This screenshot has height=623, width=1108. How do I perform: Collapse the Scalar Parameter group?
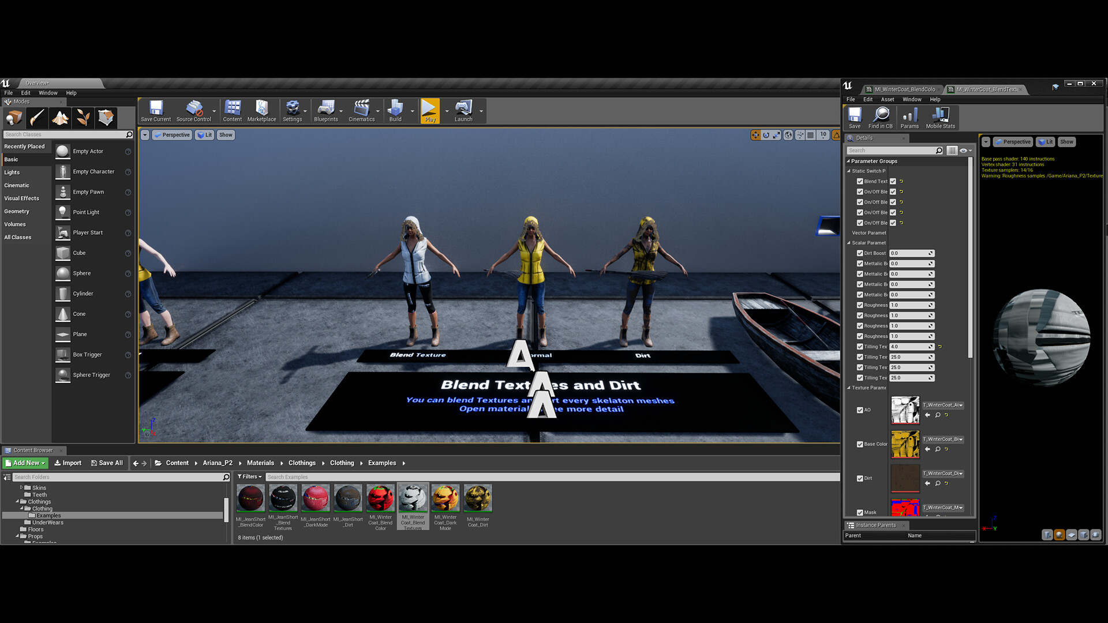pyautogui.click(x=849, y=243)
